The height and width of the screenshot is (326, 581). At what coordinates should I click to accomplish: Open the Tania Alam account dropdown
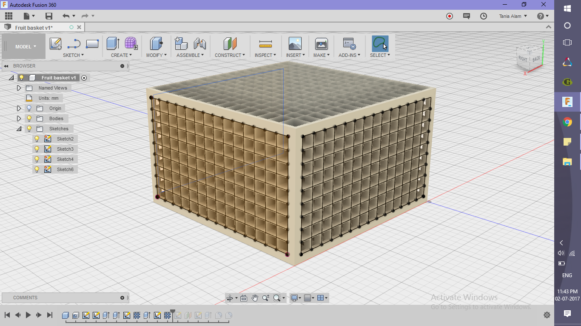[x=513, y=16]
